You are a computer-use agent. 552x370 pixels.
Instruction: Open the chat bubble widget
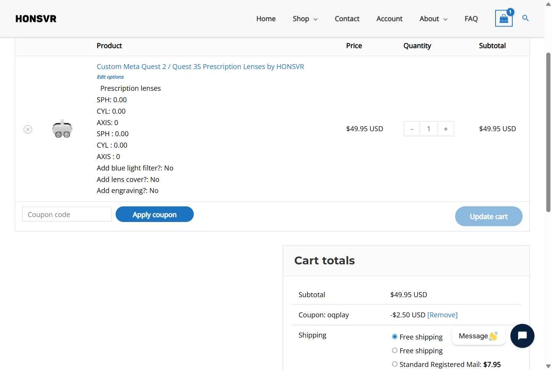pos(522,336)
